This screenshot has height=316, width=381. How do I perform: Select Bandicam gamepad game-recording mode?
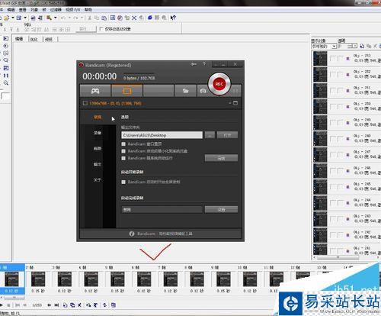(x=95, y=91)
